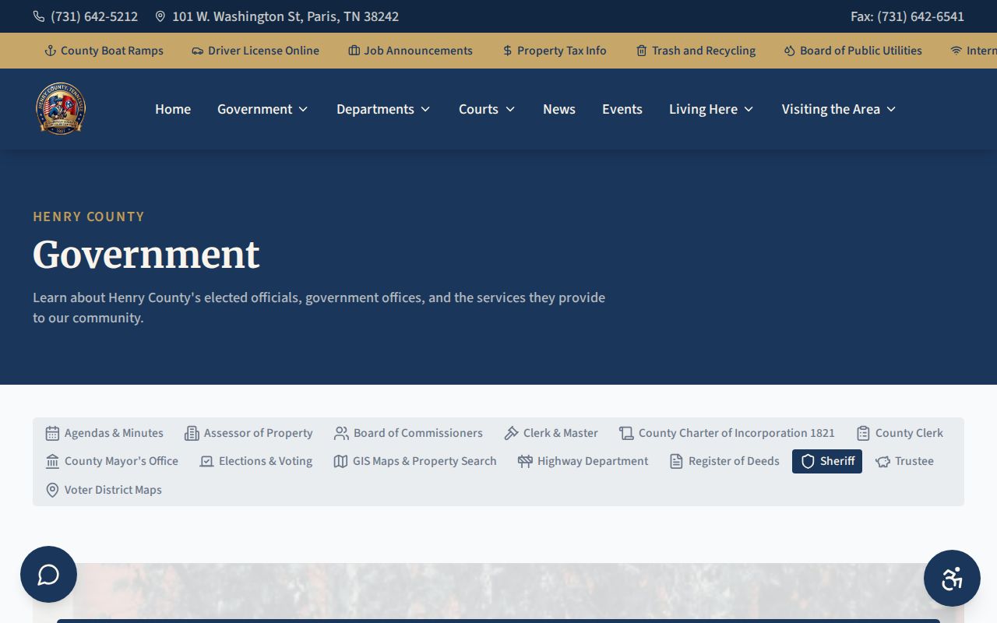The width and height of the screenshot is (997, 623).
Task: Click the HENRY COUNTY label above the heading
Action: 89,216
